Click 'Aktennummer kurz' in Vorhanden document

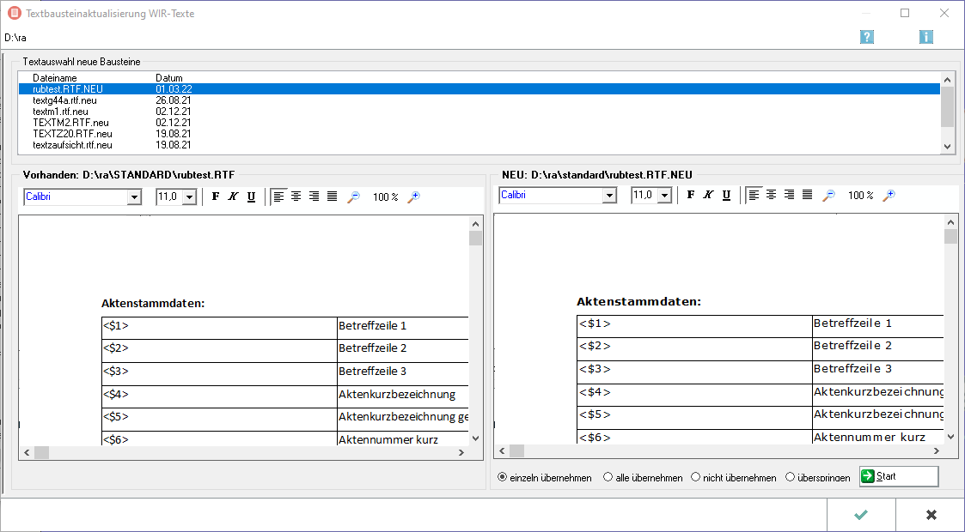(x=388, y=439)
